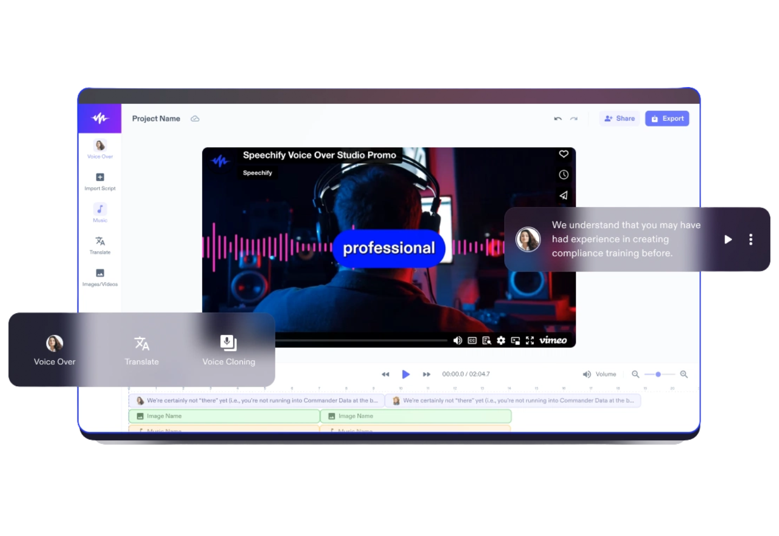Open the three-dot menu on voice card

(751, 239)
